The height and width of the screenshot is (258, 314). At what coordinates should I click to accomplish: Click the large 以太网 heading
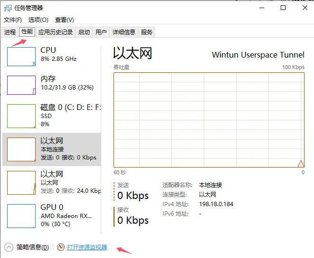pos(133,53)
